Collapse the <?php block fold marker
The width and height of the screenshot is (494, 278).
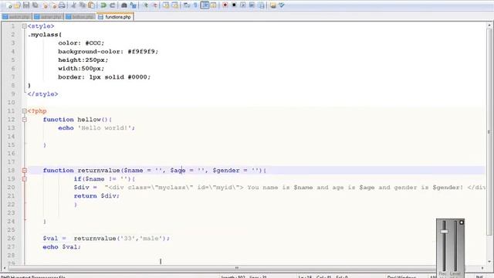pos(24,111)
